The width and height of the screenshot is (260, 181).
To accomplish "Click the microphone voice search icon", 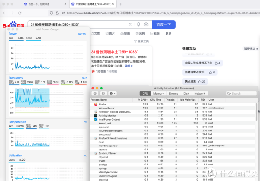I will [138, 25].
